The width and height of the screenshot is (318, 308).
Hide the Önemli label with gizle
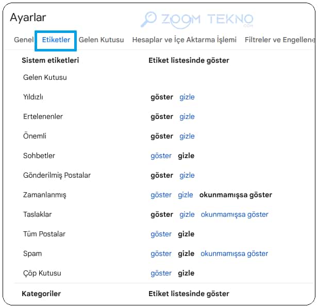pos(187,136)
